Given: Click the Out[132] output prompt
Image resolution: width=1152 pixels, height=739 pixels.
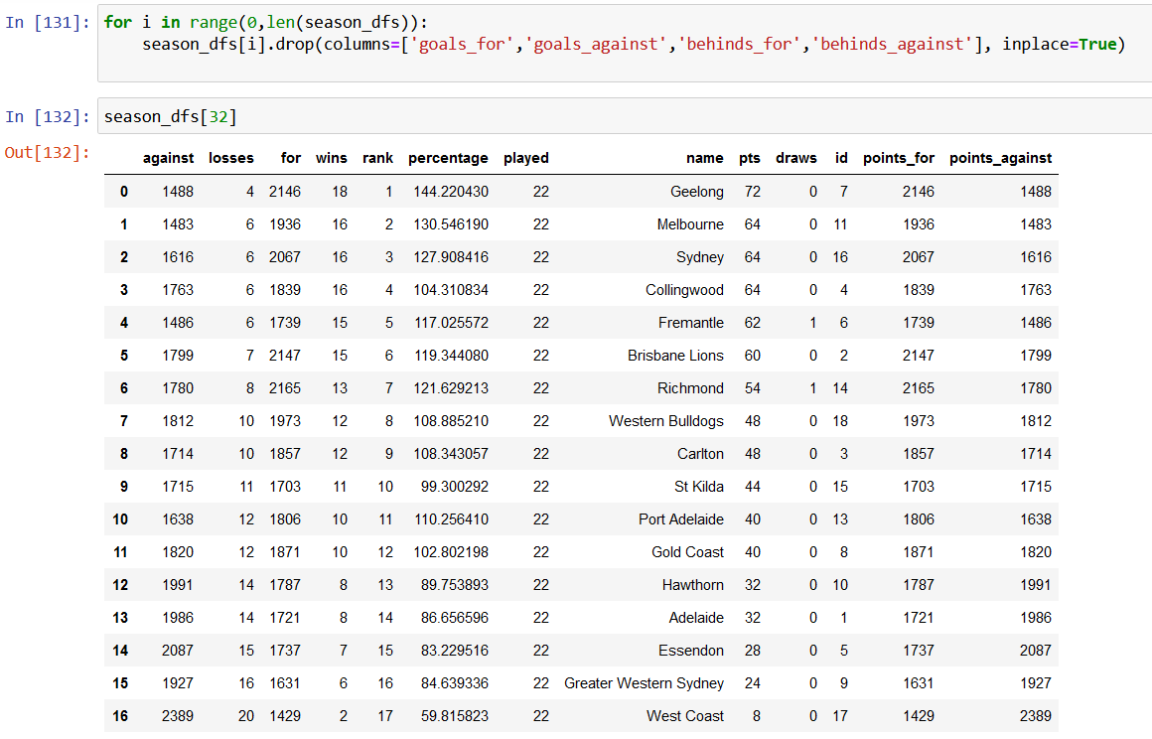Looking at the screenshot, I should (x=47, y=152).
